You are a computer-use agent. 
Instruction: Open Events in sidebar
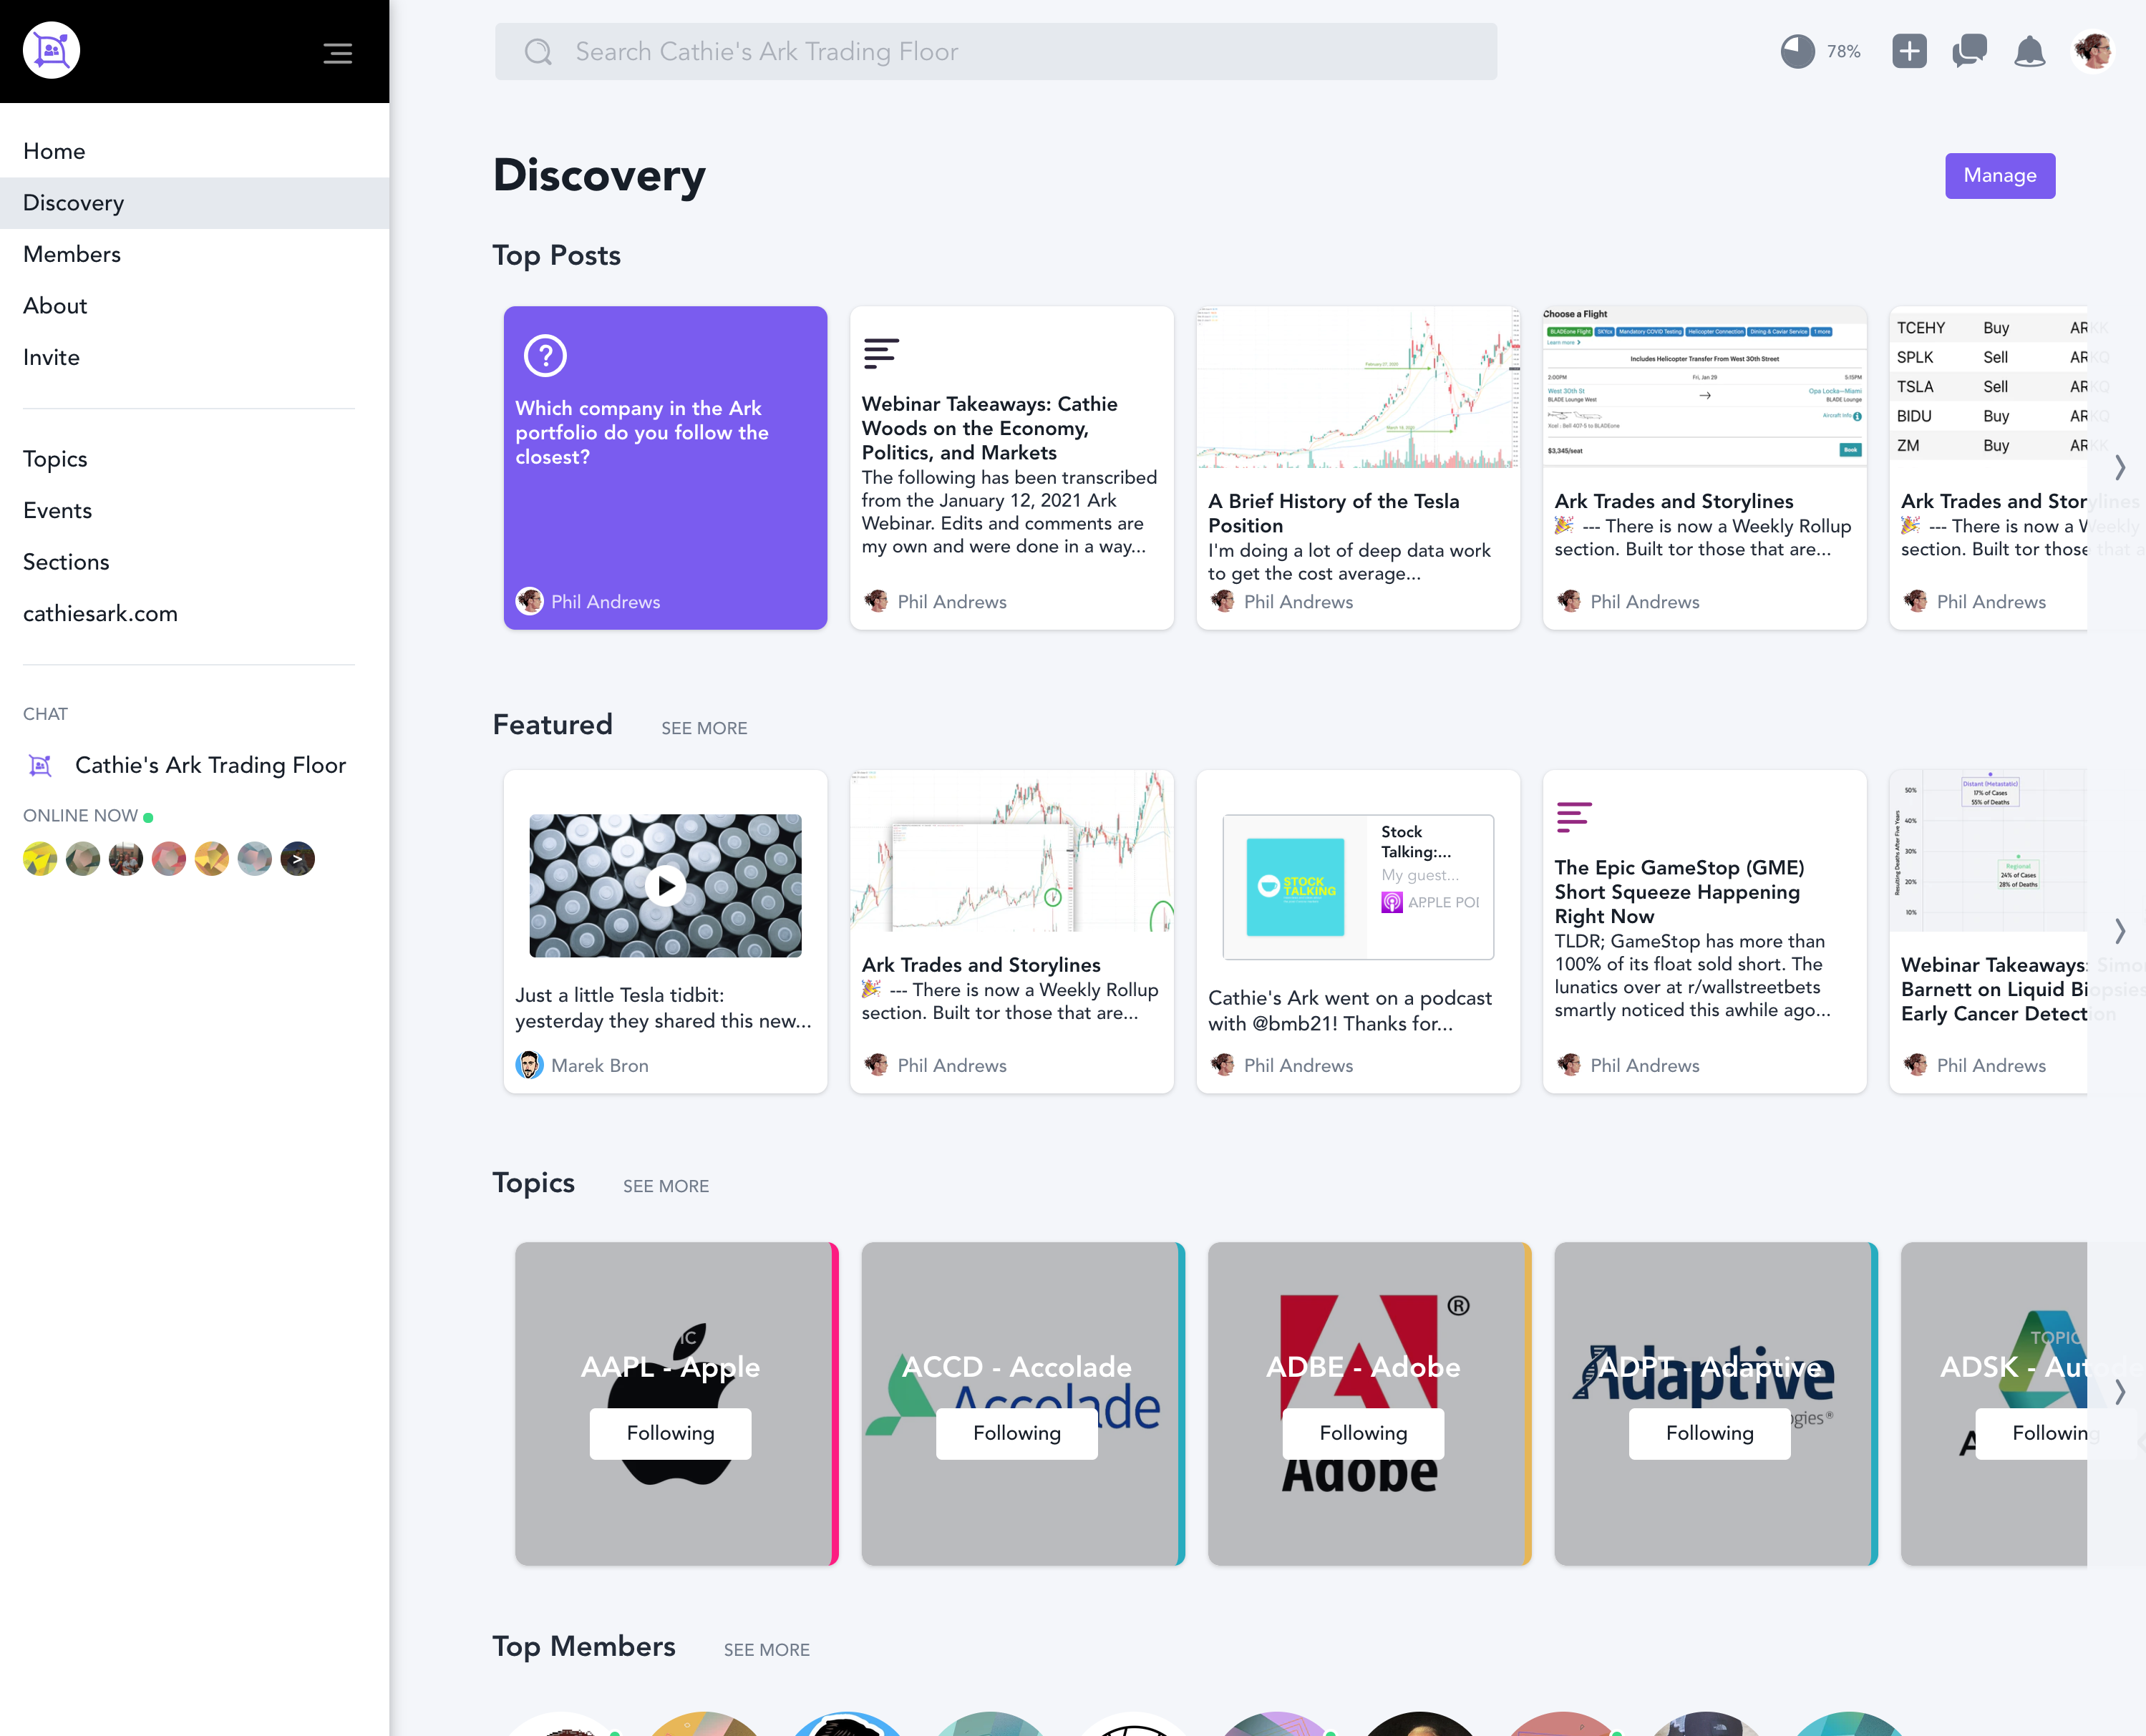[58, 510]
